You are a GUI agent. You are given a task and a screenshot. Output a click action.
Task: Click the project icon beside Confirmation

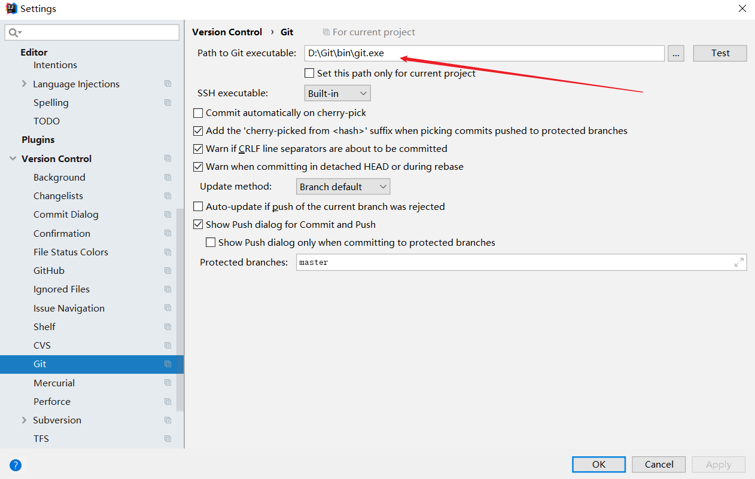pyautogui.click(x=168, y=233)
